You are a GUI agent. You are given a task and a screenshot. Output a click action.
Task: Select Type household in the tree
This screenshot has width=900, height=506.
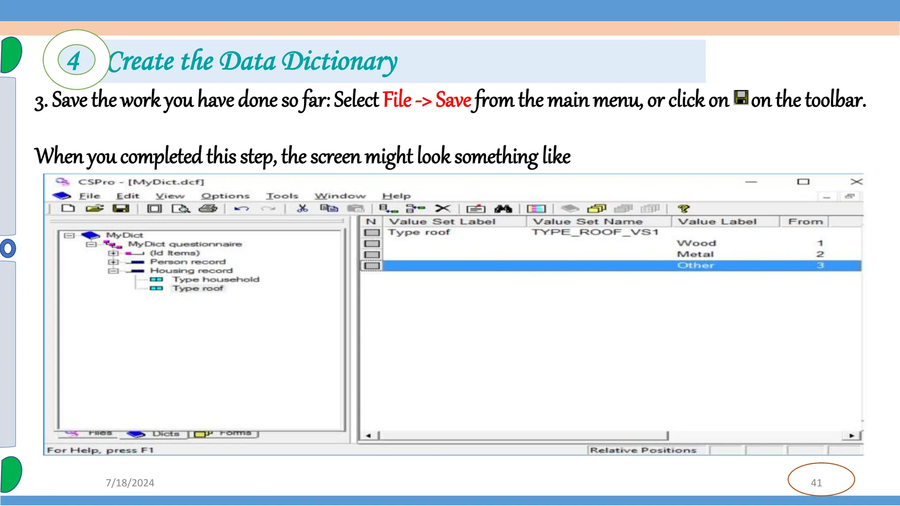pos(216,279)
